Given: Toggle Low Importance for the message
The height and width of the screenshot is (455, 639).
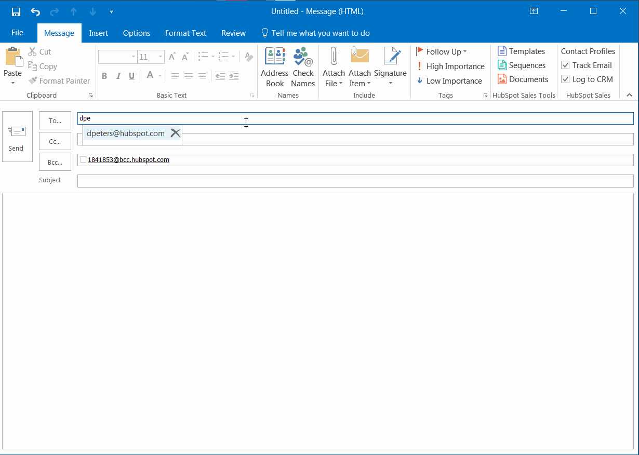Looking at the screenshot, I should [x=449, y=81].
